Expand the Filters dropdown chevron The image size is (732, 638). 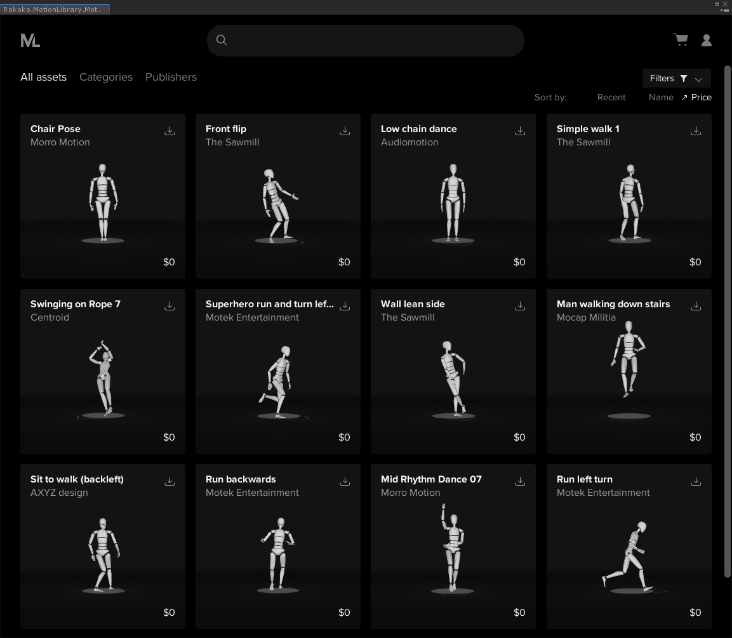tap(700, 79)
